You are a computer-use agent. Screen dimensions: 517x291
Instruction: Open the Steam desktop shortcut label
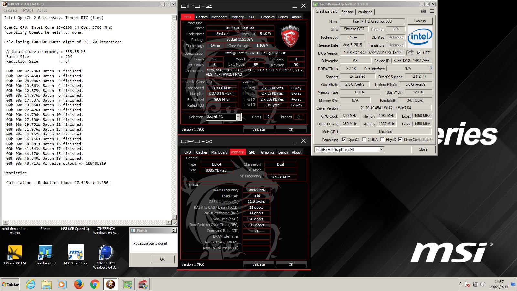45,229
